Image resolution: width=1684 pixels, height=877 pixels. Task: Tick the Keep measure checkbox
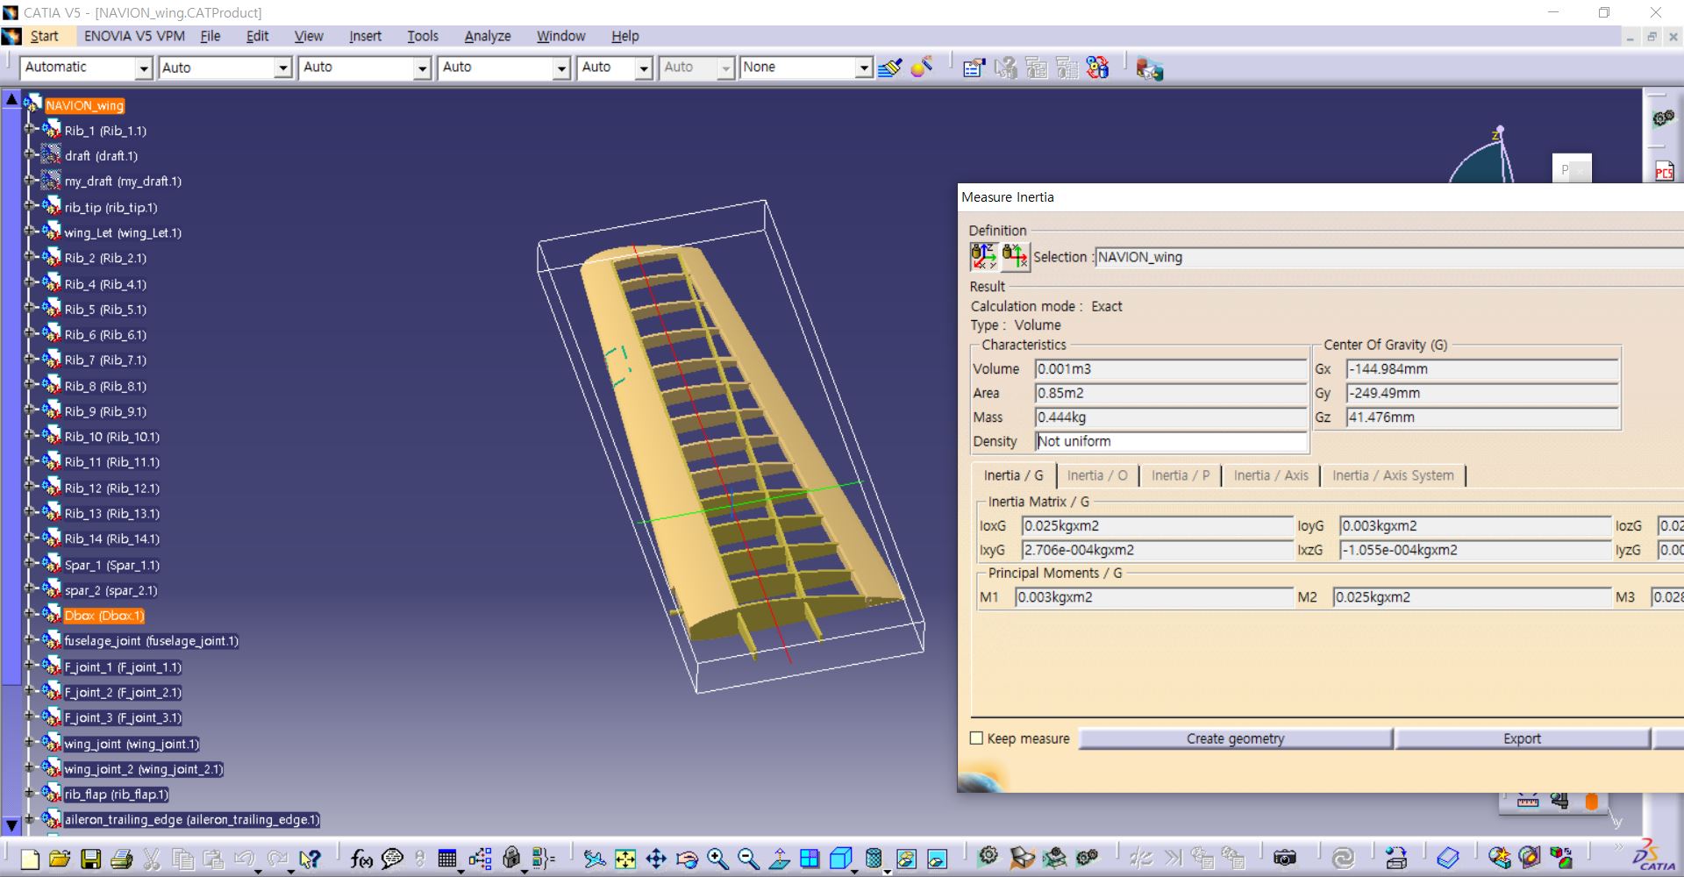[x=976, y=738]
